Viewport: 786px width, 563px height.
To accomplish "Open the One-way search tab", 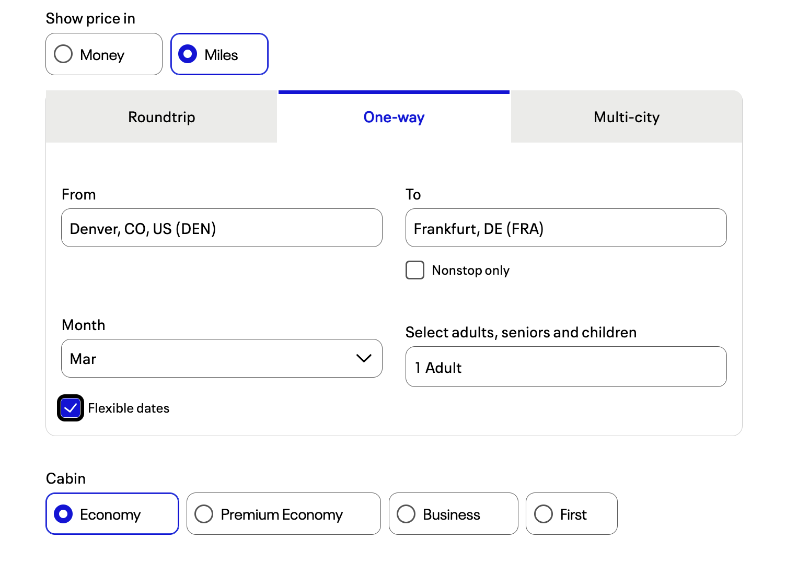I will point(393,117).
